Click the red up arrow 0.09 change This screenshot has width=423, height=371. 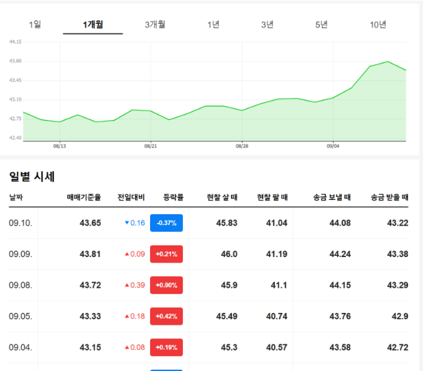(134, 254)
